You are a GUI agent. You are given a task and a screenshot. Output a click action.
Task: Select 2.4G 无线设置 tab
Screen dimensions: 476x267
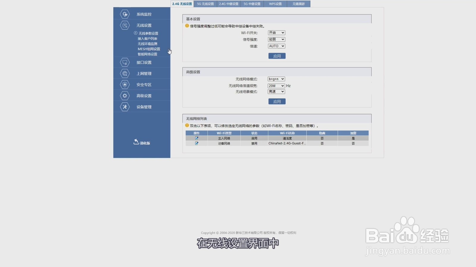point(182,4)
